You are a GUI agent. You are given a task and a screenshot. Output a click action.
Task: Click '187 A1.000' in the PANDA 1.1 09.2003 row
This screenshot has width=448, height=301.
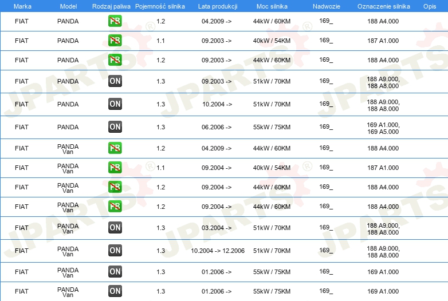(383, 41)
